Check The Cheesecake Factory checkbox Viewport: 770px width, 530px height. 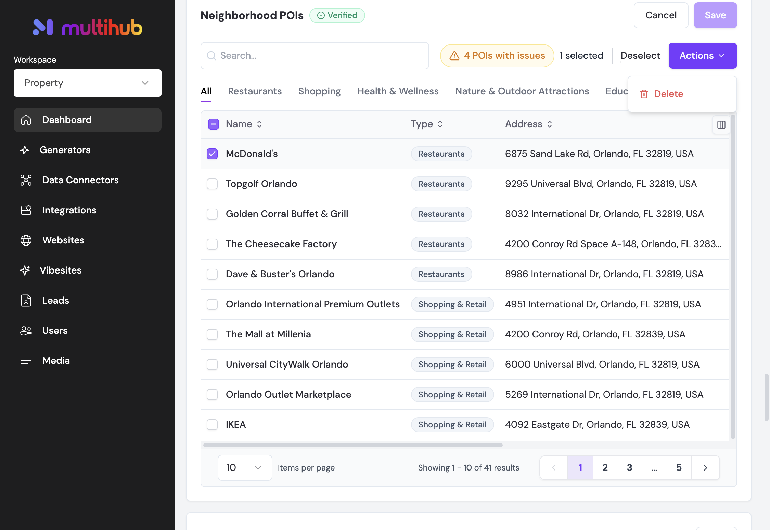(x=212, y=244)
